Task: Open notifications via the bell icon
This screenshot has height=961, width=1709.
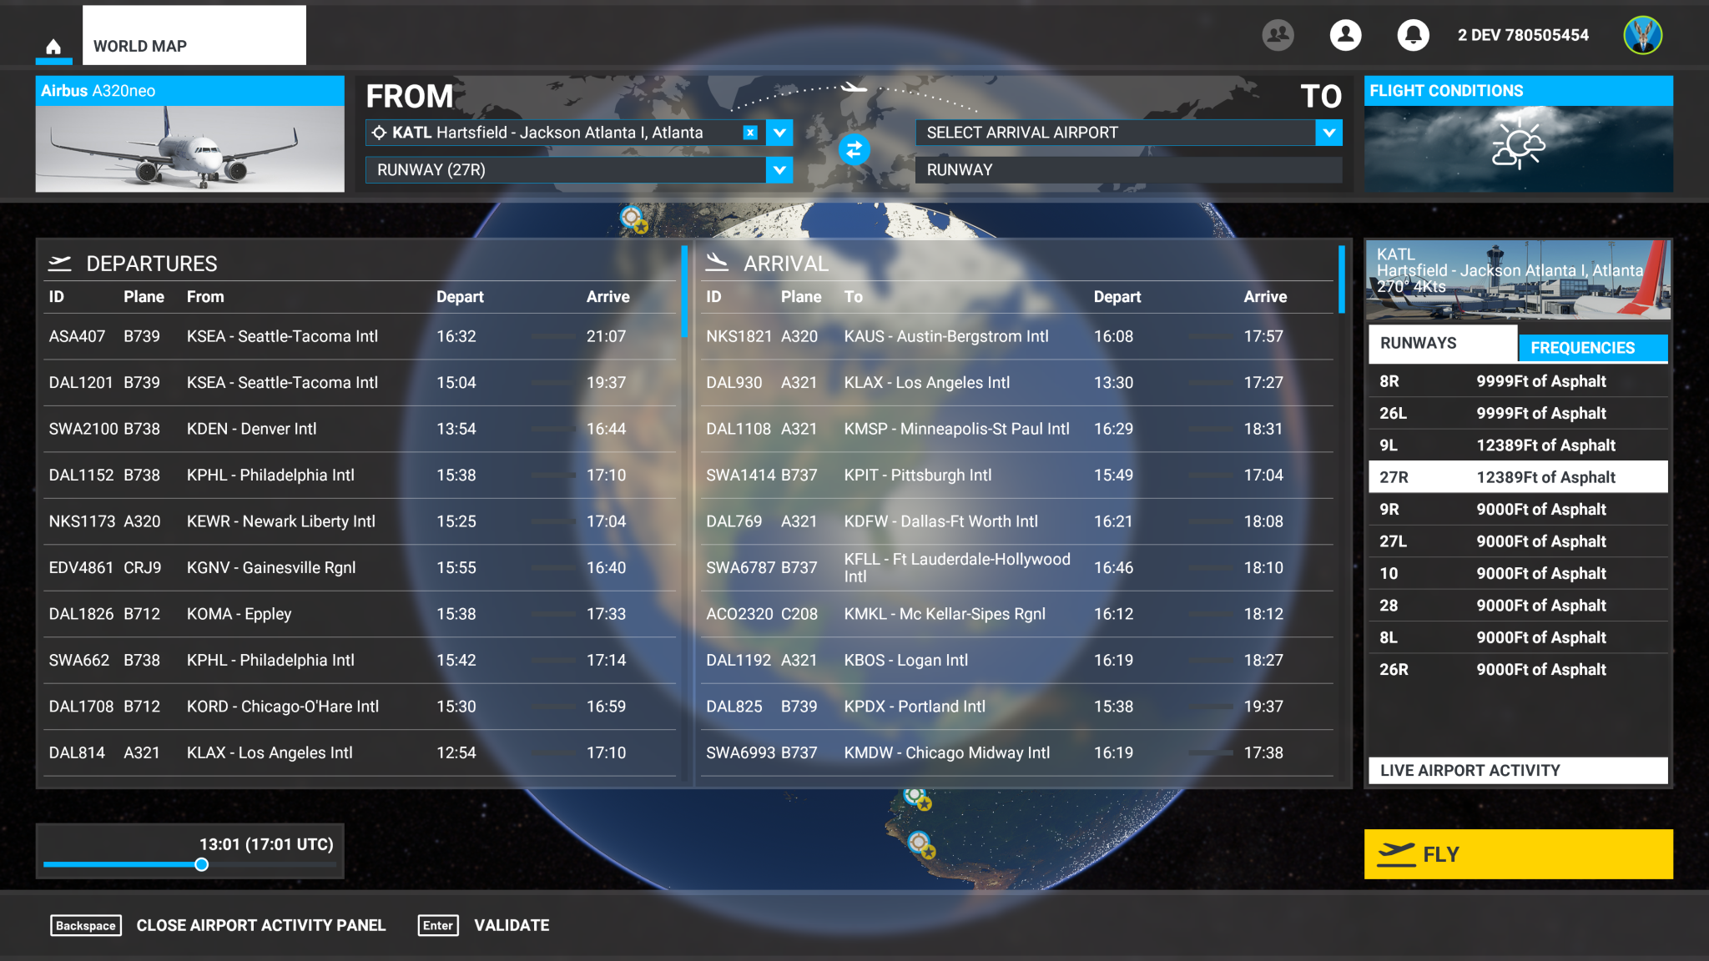Action: (1410, 35)
